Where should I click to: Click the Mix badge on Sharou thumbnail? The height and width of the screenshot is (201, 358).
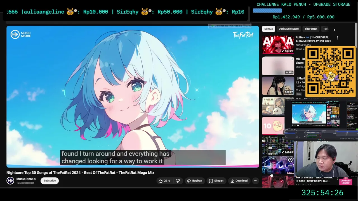pos(289,72)
